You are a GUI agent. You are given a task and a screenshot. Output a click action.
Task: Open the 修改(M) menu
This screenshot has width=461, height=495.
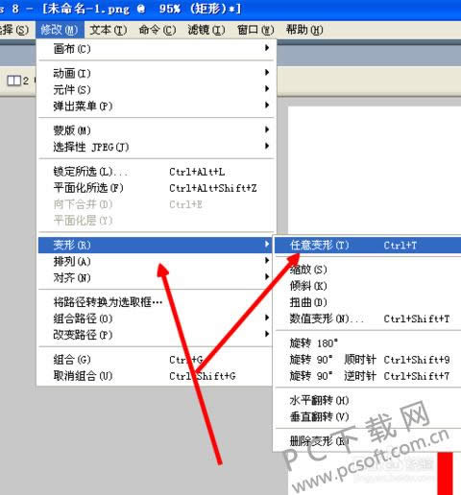60,30
